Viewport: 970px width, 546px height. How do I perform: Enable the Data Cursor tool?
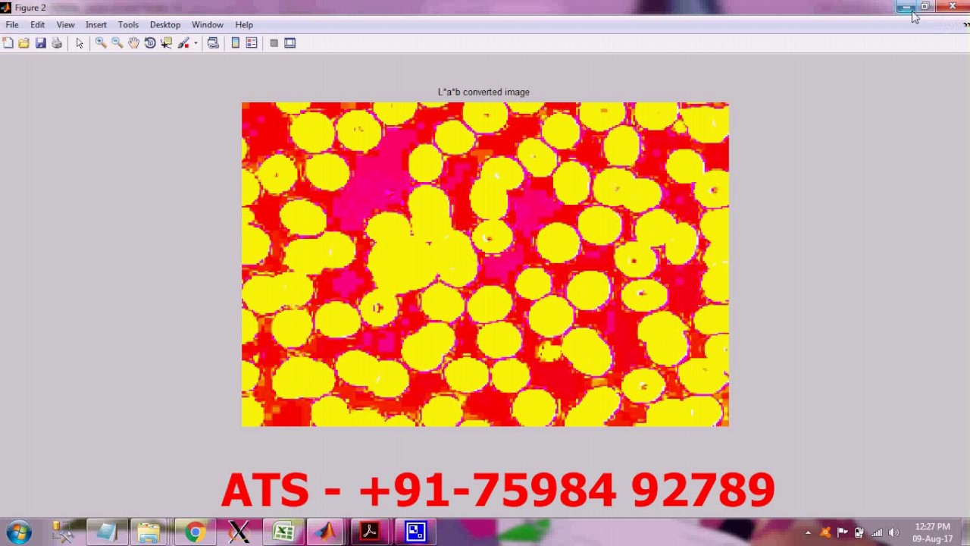point(167,43)
